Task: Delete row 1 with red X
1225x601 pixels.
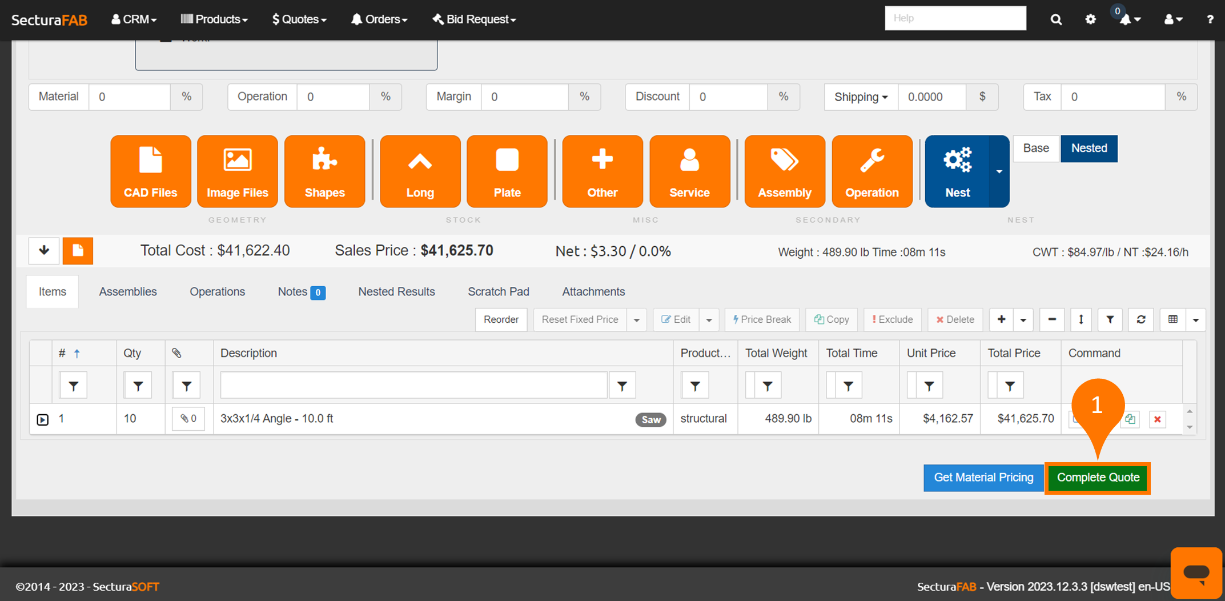Action: 1158,419
